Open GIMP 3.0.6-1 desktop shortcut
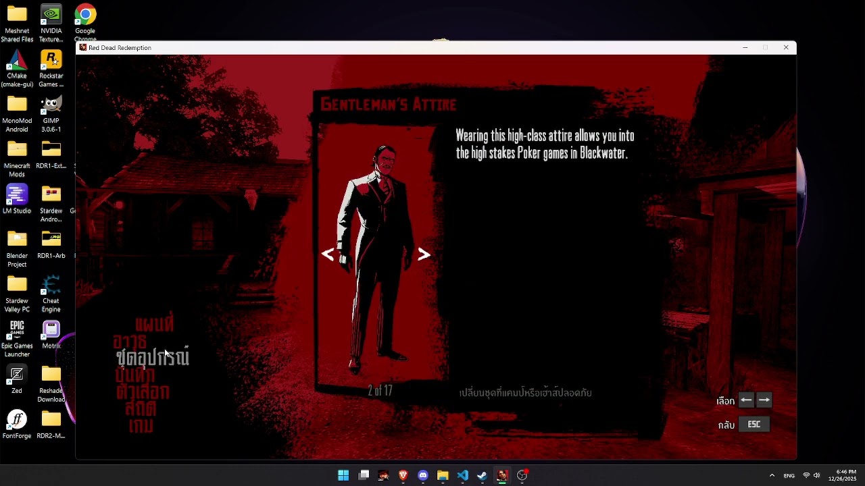Screen dimensions: 865x486 (51, 113)
